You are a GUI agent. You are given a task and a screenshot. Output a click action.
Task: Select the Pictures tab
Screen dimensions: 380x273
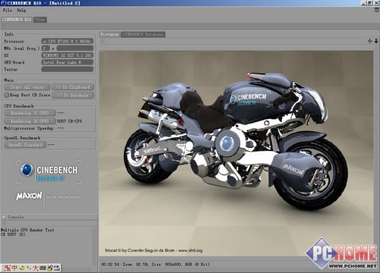[109, 34]
